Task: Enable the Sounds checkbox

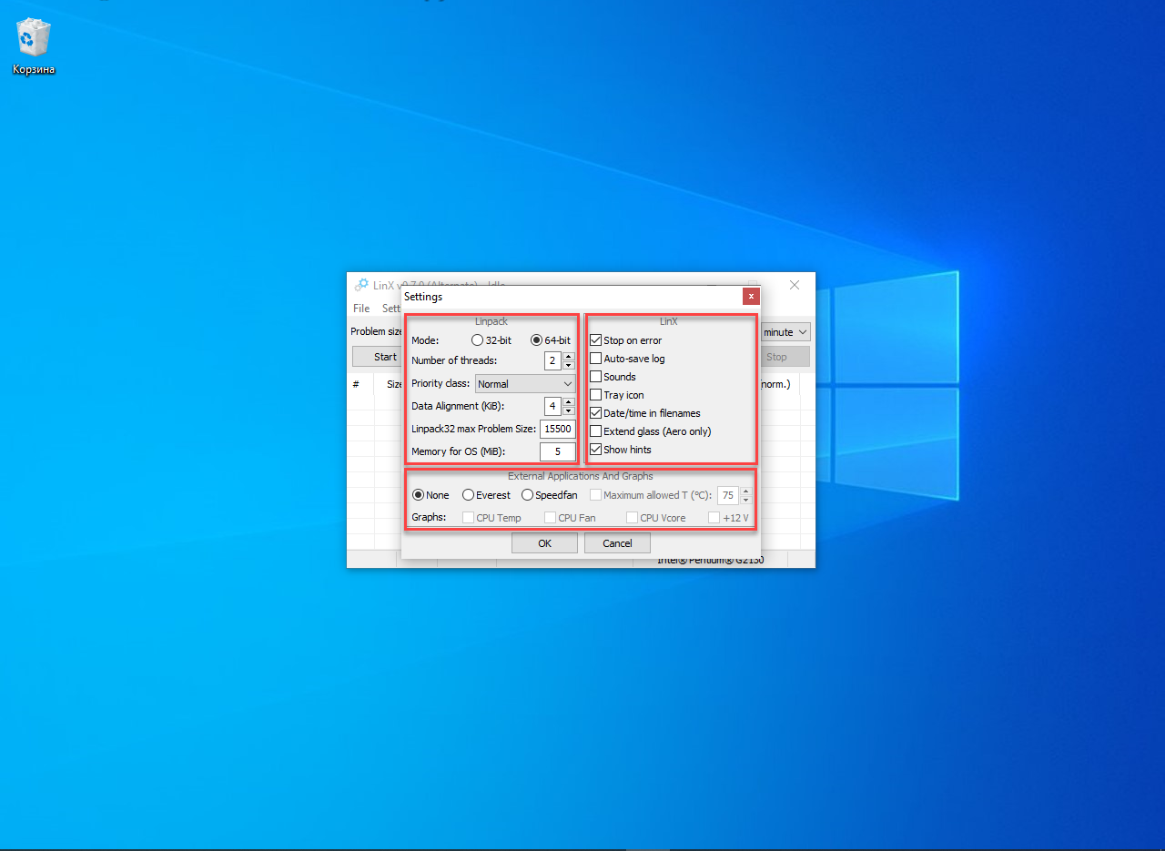Action: 613,377
